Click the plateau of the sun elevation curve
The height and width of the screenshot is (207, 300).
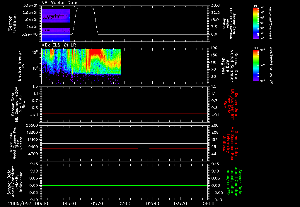point(85,8)
